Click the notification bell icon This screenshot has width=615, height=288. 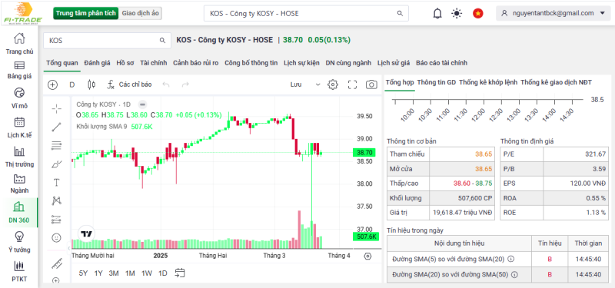(x=437, y=13)
